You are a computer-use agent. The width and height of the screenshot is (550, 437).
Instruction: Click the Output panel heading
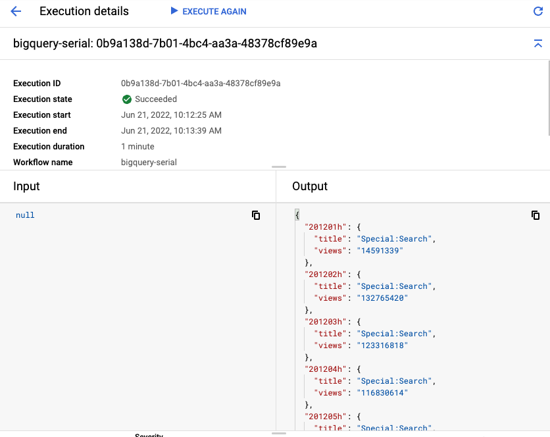[x=310, y=186]
